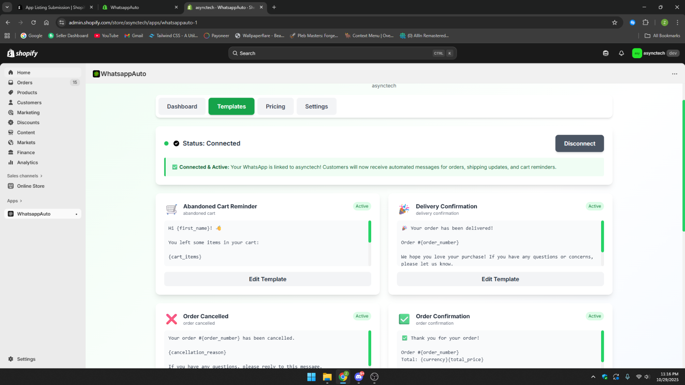Show hidden system tray icons
685x385 pixels.
click(x=593, y=377)
